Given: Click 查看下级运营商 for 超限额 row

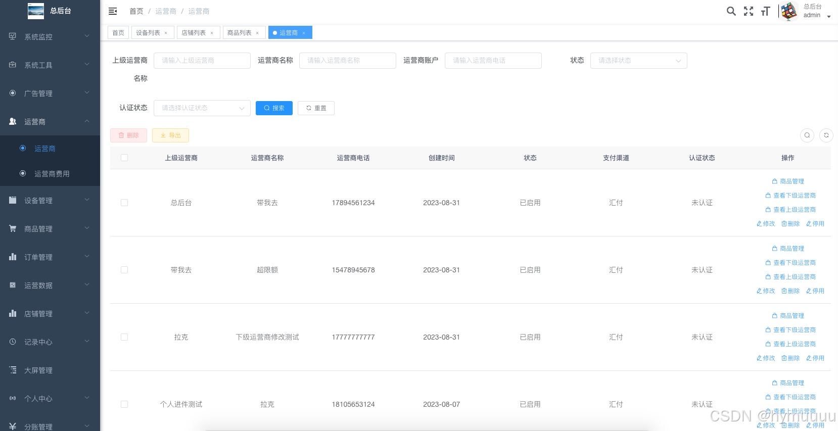Looking at the screenshot, I should [790, 263].
